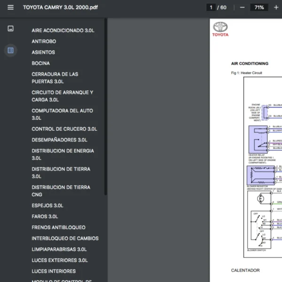This screenshot has width=282, height=282.
Task: Show page thumbnails view in sidebar
Action: coord(11,29)
